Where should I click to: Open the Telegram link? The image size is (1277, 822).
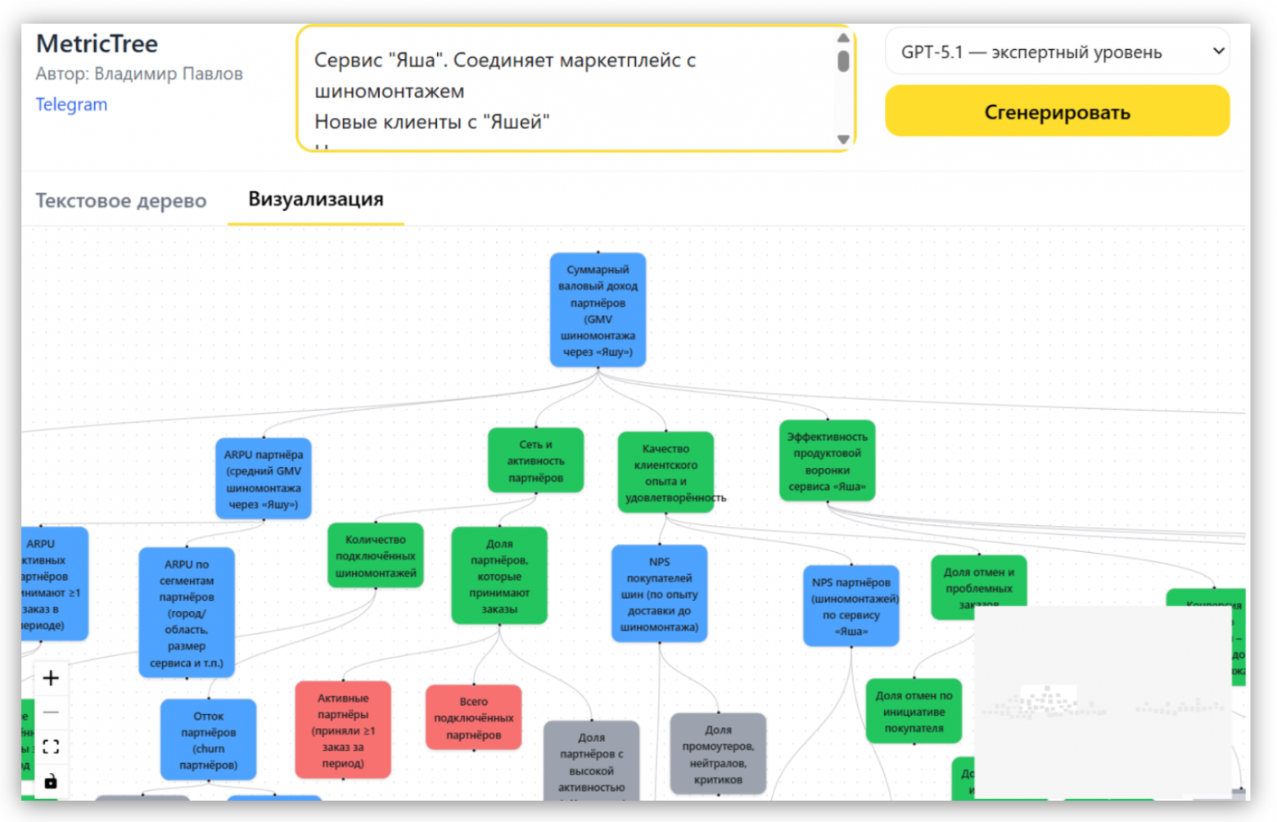[x=71, y=105]
